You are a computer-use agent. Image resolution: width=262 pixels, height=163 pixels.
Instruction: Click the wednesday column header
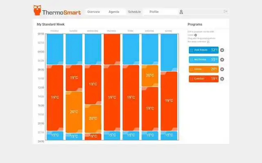click(93, 31)
